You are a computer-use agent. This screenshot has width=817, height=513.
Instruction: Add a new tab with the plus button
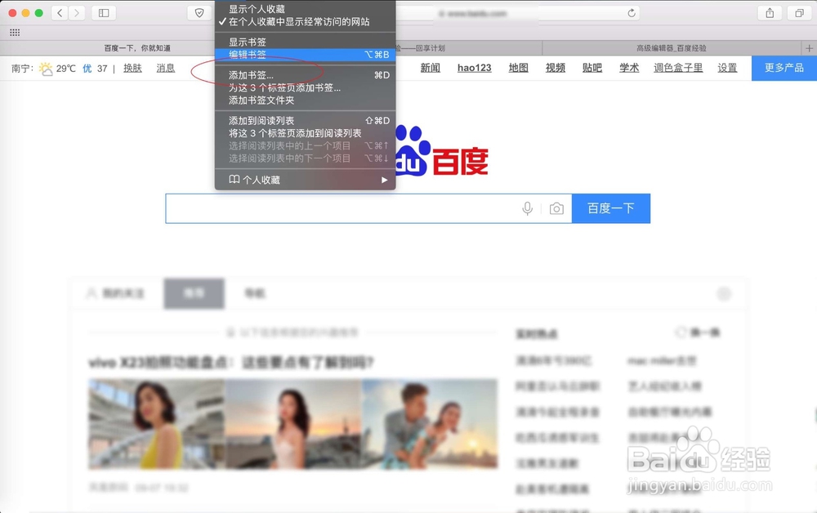click(809, 48)
